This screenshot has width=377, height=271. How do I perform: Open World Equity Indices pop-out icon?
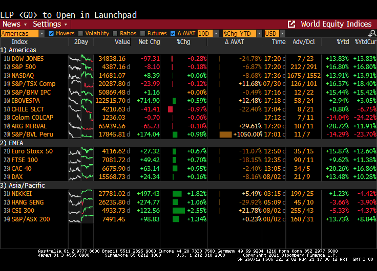click(x=291, y=24)
